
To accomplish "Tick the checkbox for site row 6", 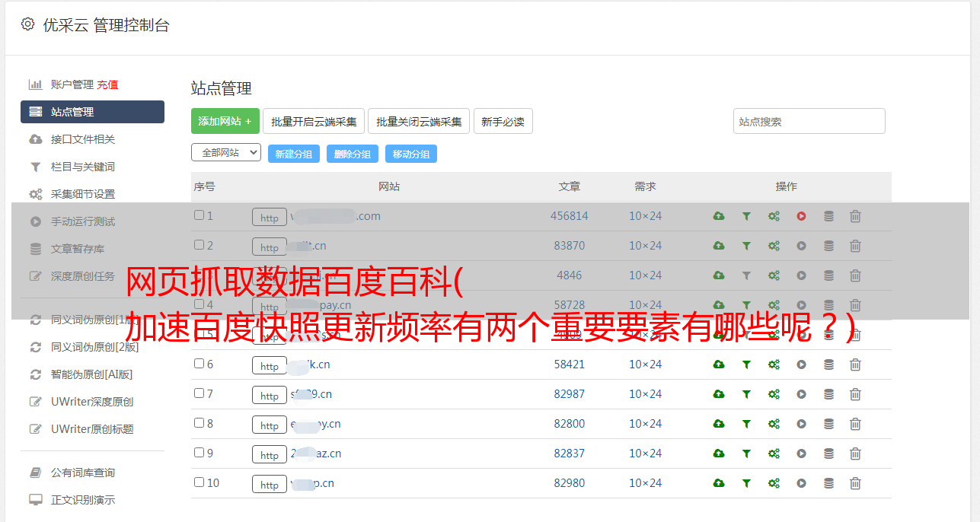I will (x=200, y=364).
